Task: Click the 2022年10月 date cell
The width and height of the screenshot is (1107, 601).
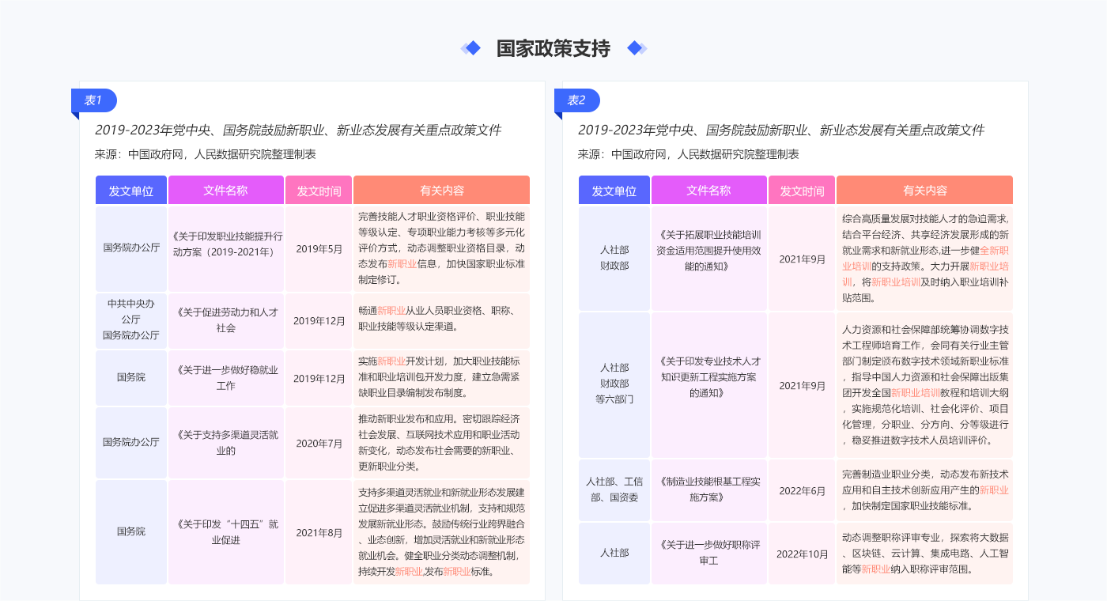Action: [802, 553]
